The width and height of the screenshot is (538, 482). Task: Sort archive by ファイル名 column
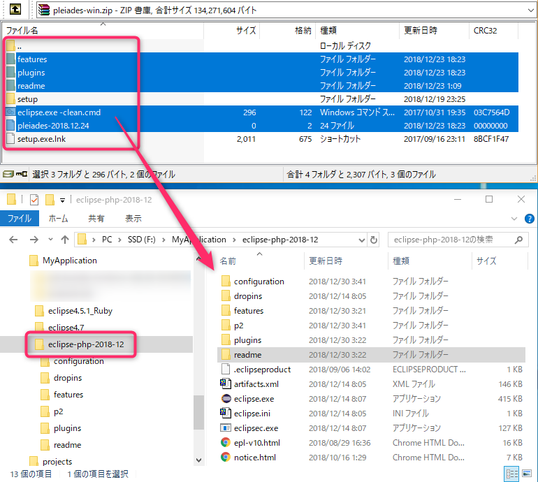pyautogui.click(x=103, y=31)
